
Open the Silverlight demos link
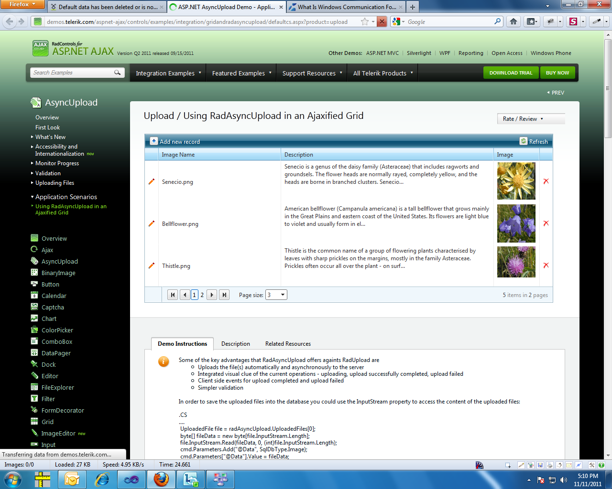419,53
